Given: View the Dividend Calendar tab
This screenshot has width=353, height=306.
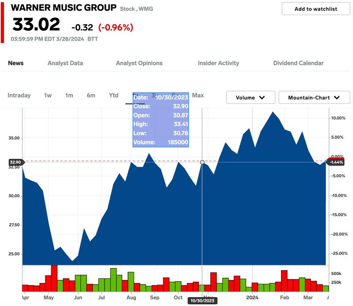Looking at the screenshot, I should pyautogui.click(x=298, y=63).
